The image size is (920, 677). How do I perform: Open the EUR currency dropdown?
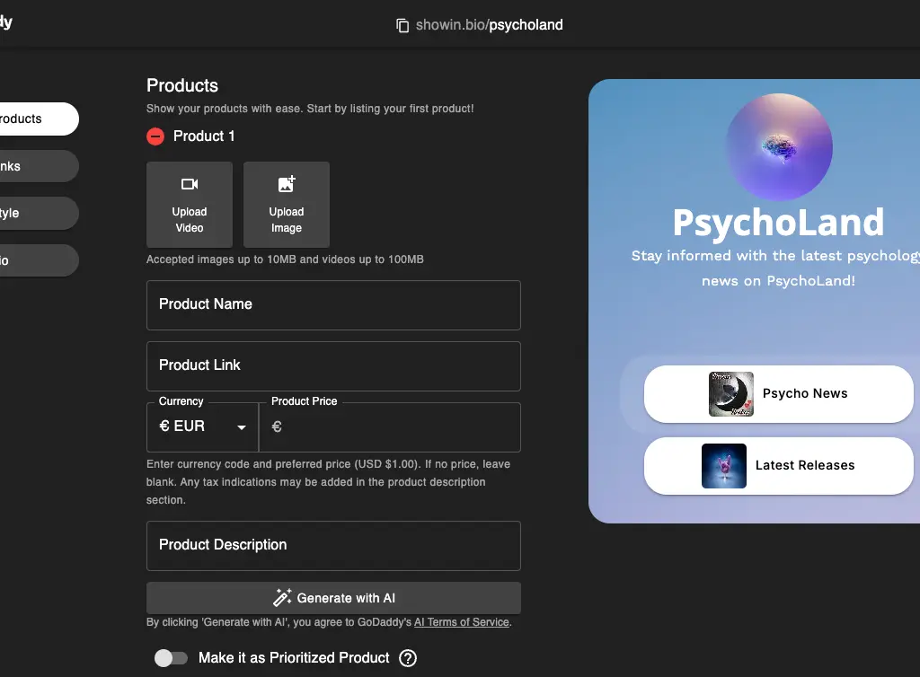(203, 427)
